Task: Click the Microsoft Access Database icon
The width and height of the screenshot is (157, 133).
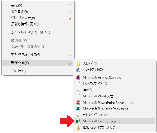Action: [78, 78]
